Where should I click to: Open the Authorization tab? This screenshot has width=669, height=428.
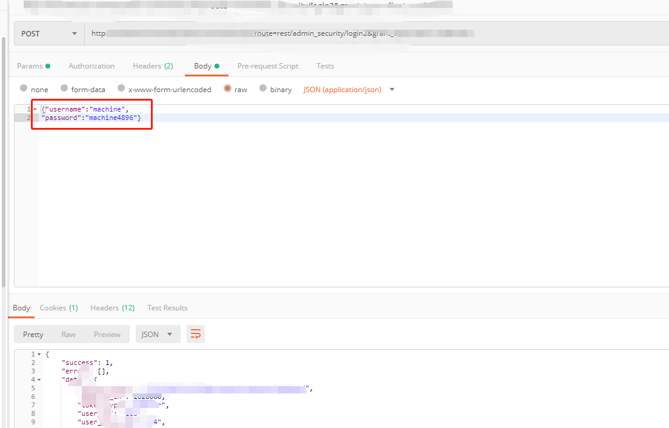click(92, 66)
